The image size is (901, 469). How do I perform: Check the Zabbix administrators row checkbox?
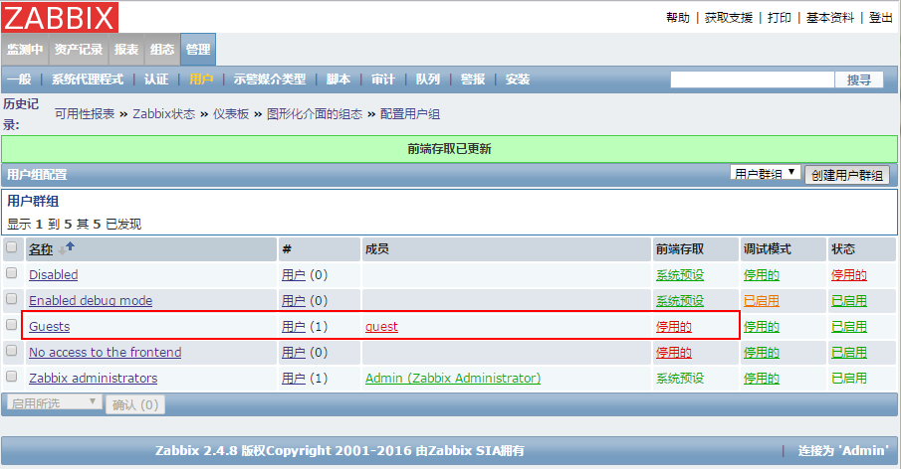pos(12,377)
